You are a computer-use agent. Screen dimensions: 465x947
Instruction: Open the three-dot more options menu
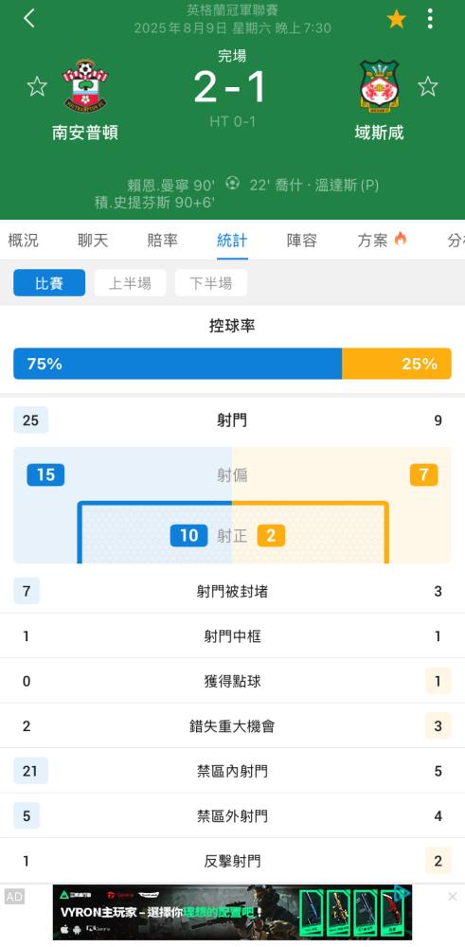[x=430, y=19]
